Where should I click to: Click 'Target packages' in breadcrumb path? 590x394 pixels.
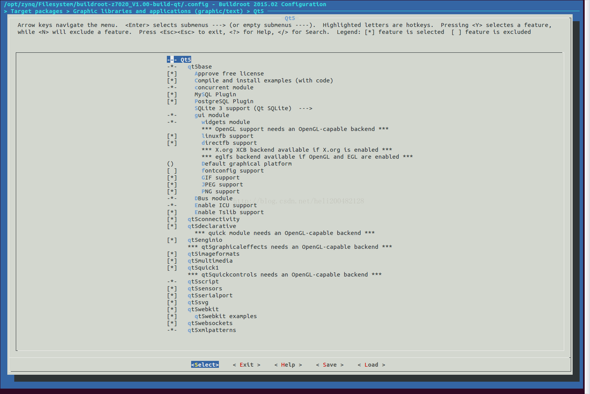[37, 11]
